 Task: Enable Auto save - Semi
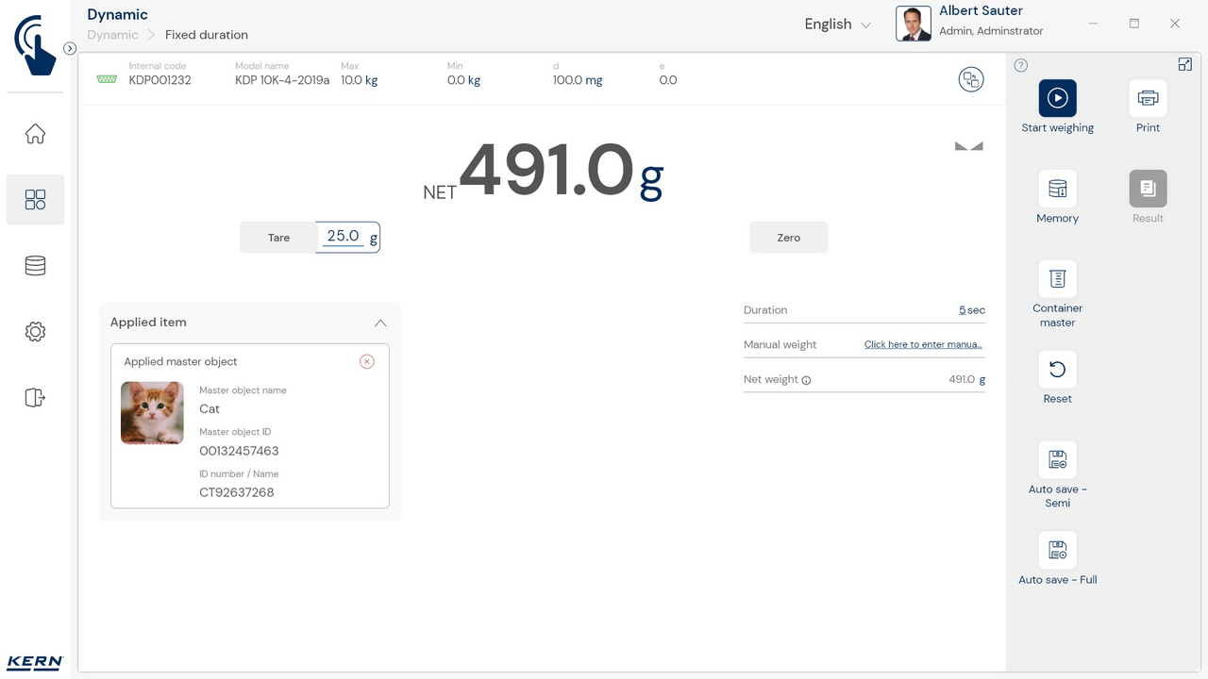coord(1057,460)
